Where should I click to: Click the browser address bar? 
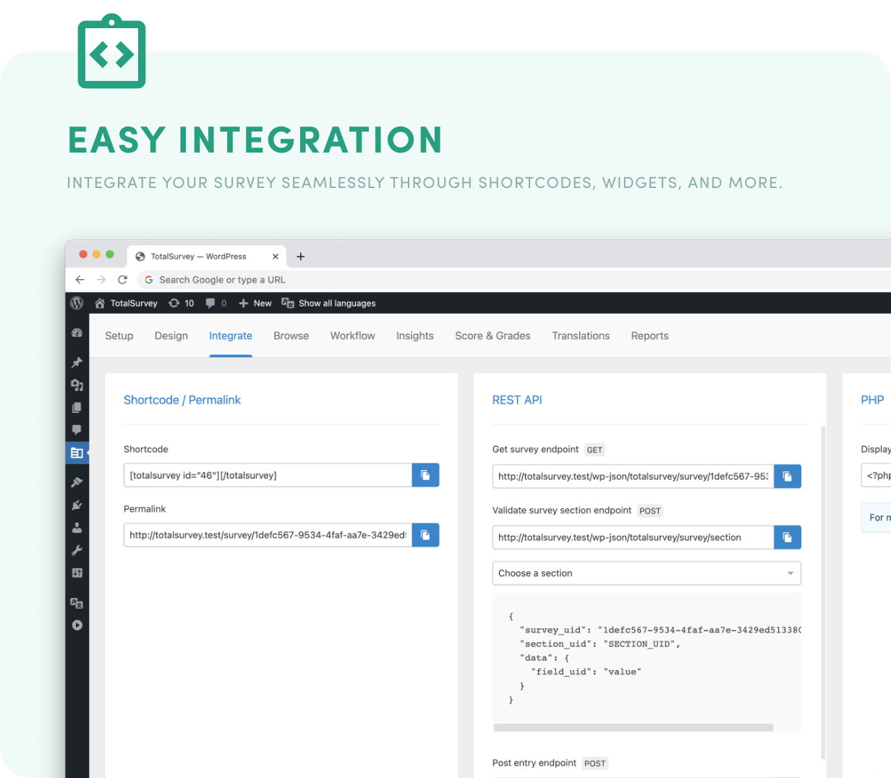click(513, 280)
